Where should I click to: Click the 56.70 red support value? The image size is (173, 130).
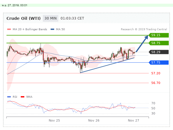pyautogui.click(x=156, y=83)
